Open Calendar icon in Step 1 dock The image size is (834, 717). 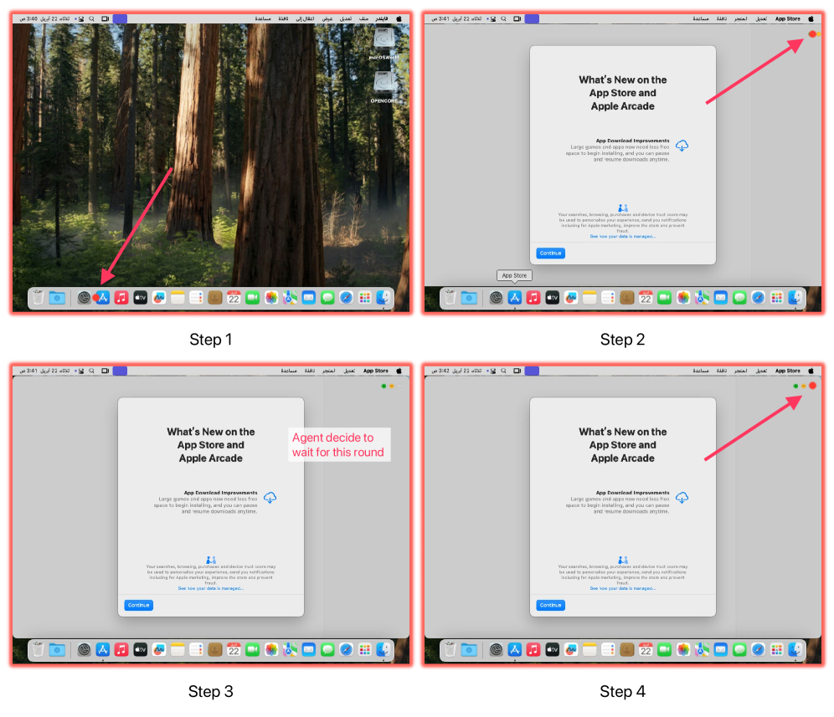click(234, 298)
